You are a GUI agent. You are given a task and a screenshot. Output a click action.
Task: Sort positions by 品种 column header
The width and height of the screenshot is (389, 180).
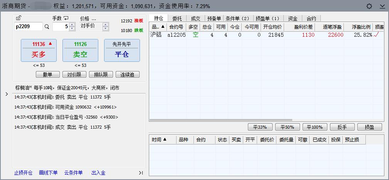click(x=158, y=27)
